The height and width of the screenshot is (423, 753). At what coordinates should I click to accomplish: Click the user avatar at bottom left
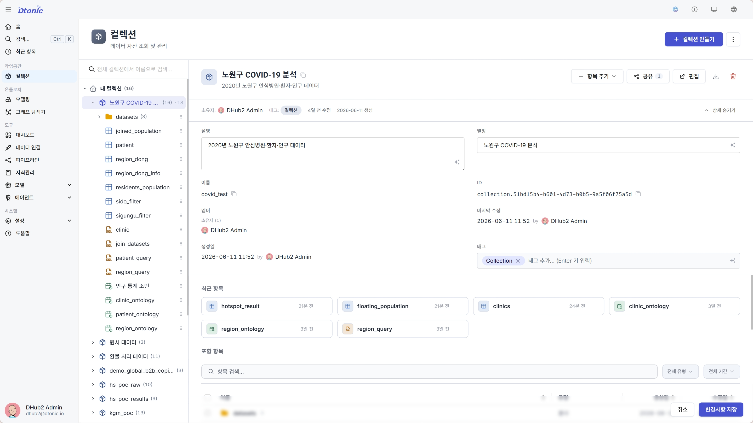[13, 410]
